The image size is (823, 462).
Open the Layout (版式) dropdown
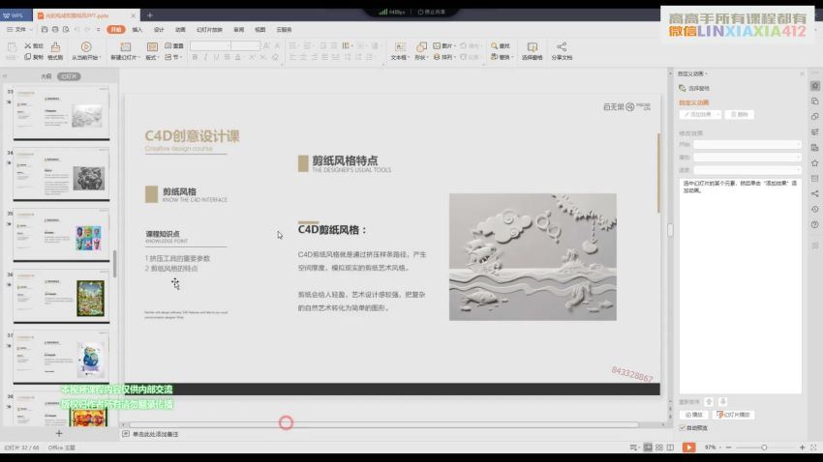(x=152, y=51)
